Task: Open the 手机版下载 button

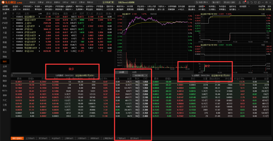Action: pos(108,2)
